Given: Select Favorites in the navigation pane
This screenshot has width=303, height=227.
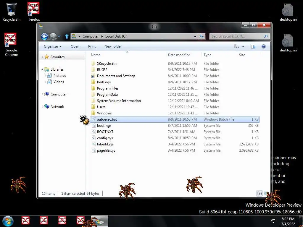Looking at the screenshot, I should coord(57,57).
